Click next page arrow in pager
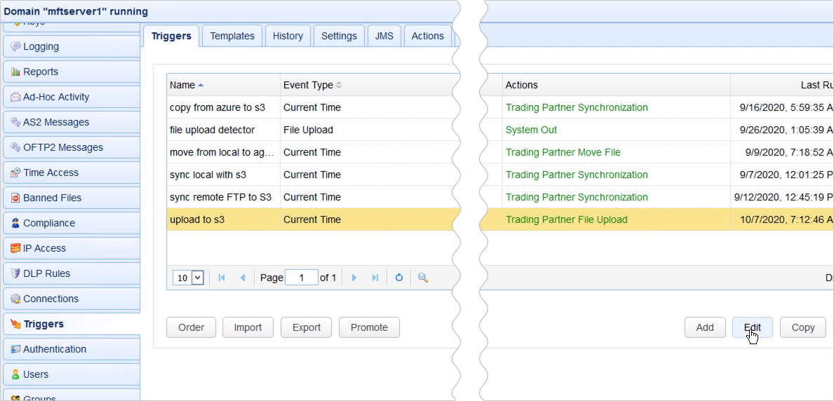This screenshot has width=834, height=401. 354,278
